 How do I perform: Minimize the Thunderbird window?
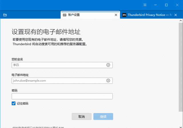click(x=155, y=5)
